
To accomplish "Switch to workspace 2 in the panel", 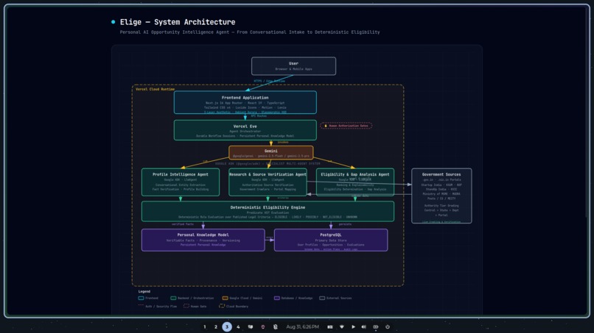I will pyautogui.click(x=216, y=327).
